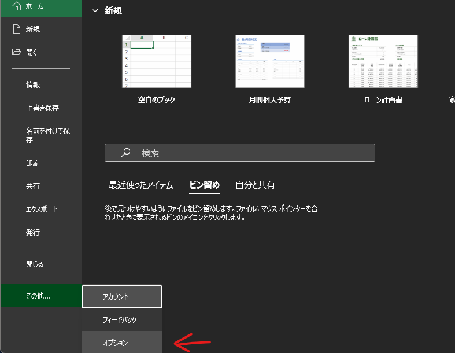This screenshot has width=455, height=353.
Task: Open the 発行 page
Action: (x=41, y=233)
